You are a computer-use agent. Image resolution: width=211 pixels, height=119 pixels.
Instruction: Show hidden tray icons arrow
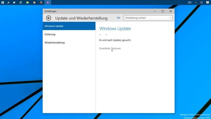pos(196,2)
